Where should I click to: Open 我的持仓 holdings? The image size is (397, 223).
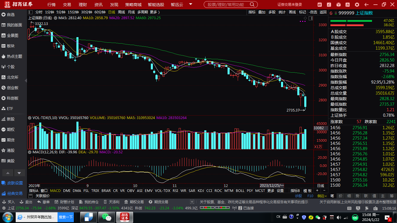[89, 202]
